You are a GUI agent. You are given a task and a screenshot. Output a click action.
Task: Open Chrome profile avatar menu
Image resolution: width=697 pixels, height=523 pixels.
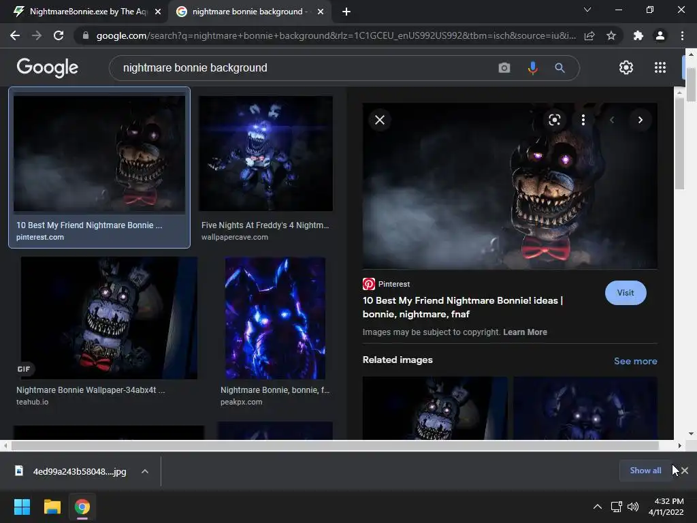coord(660,35)
